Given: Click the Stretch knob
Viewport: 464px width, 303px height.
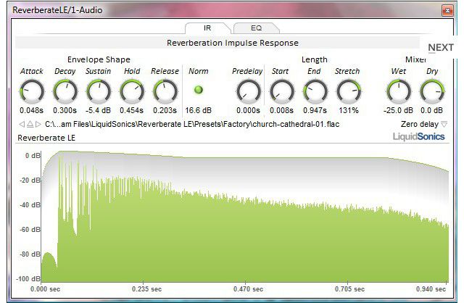Looking at the screenshot, I should pyautogui.click(x=349, y=91).
